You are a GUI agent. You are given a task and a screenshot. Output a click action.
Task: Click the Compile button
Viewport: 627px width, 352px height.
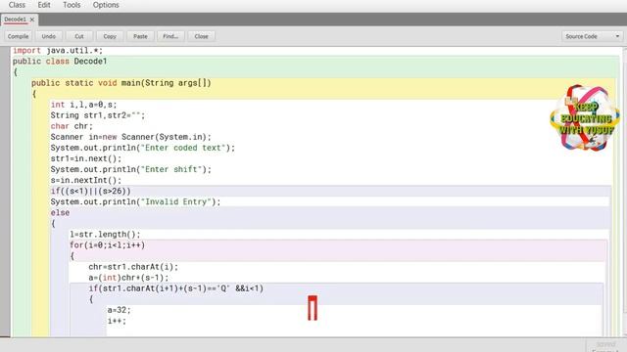(x=18, y=36)
